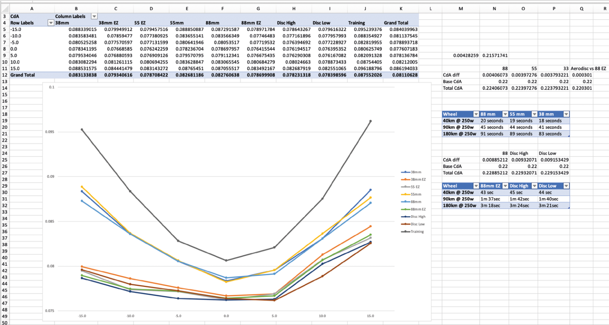Select column M header
Screen dimensions: 609x325
[x=461, y=7]
